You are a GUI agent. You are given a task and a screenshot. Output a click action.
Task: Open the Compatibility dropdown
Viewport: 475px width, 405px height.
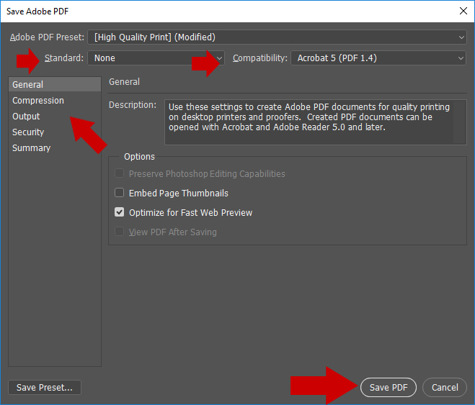[378, 58]
